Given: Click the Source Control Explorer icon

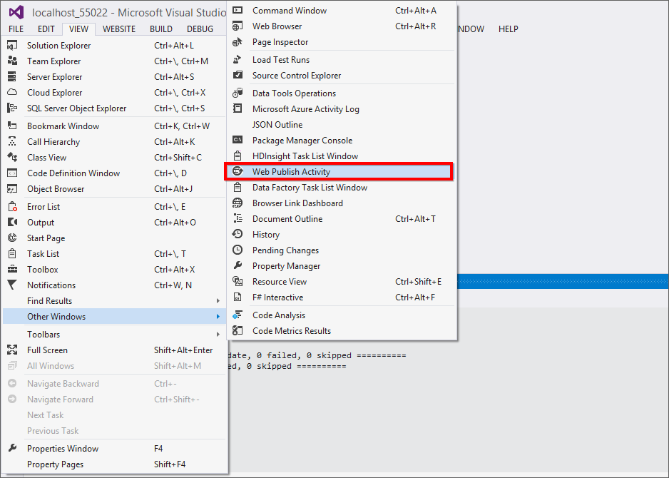Looking at the screenshot, I should (238, 76).
